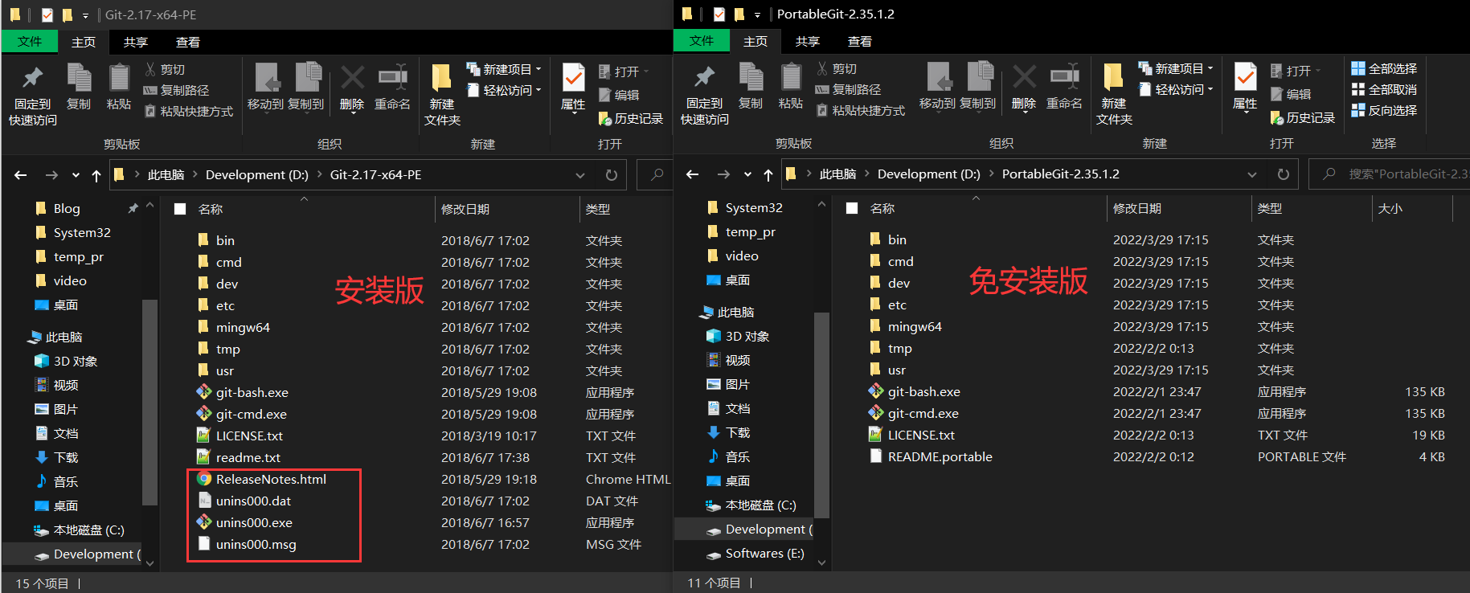Click History (历史记录) in Git-2.17 window
The height and width of the screenshot is (593, 1470).
[630, 119]
